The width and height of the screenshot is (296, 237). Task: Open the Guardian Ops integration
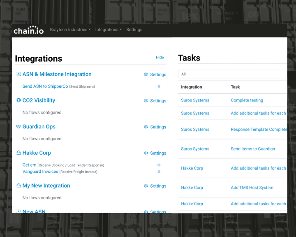click(x=39, y=127)
